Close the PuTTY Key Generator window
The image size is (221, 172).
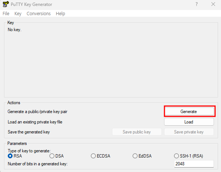(x=213, y=4)
